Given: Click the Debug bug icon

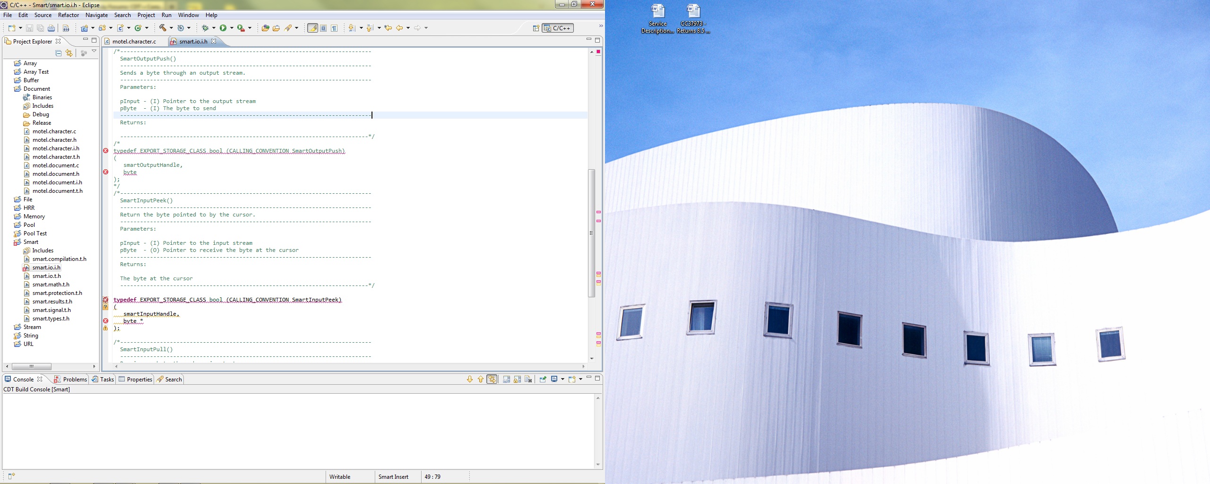Looking at the screenshot, I should [x=205, y=28].
